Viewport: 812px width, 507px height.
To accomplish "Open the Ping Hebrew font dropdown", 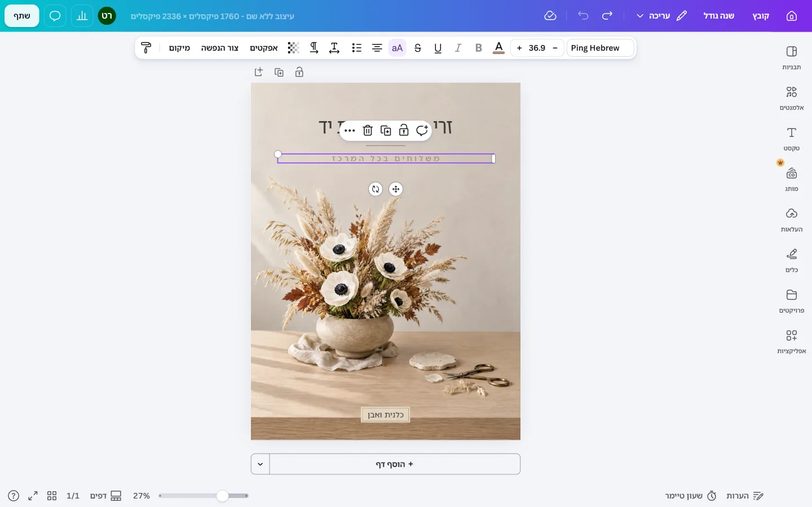I will (600, 48).
